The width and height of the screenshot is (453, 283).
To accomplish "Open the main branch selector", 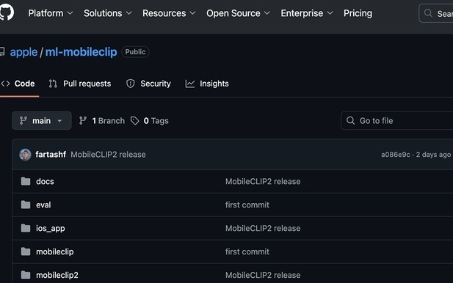I will 42,120.
